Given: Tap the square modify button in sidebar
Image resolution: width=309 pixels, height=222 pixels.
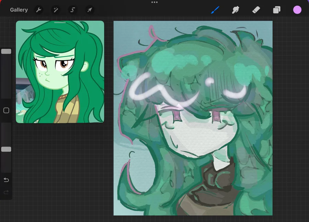Looking at the screenshot, I should (6, 110).
